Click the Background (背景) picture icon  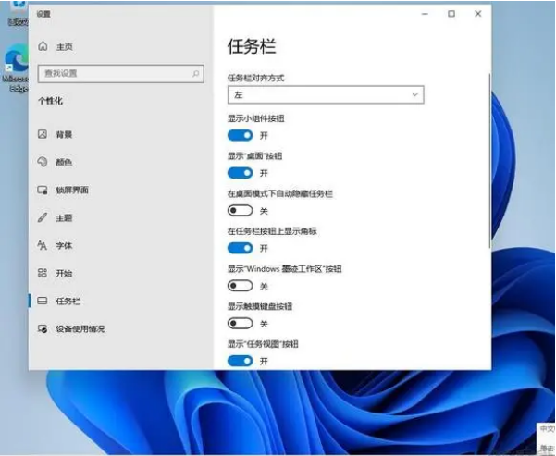(x=43, y=134)
